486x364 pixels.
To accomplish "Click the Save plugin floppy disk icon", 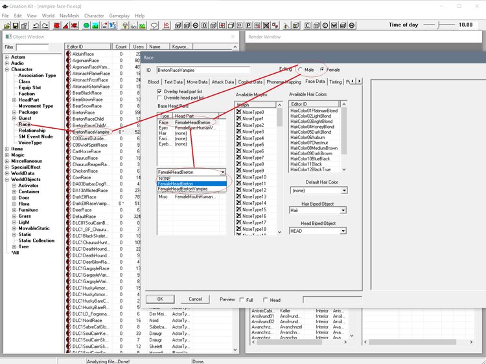I will (x=16, y=26).
